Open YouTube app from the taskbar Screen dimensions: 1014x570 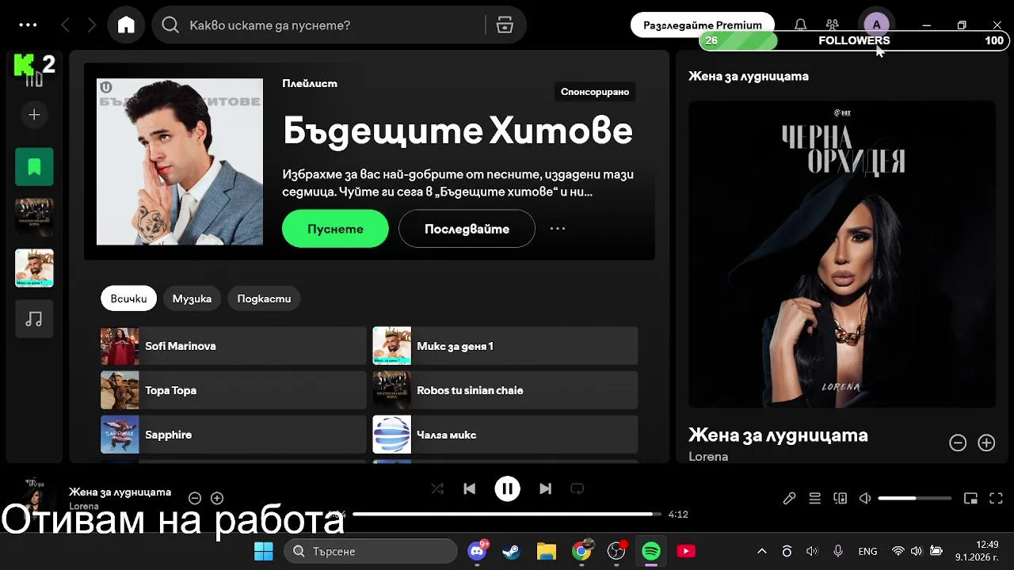point(686,551)
